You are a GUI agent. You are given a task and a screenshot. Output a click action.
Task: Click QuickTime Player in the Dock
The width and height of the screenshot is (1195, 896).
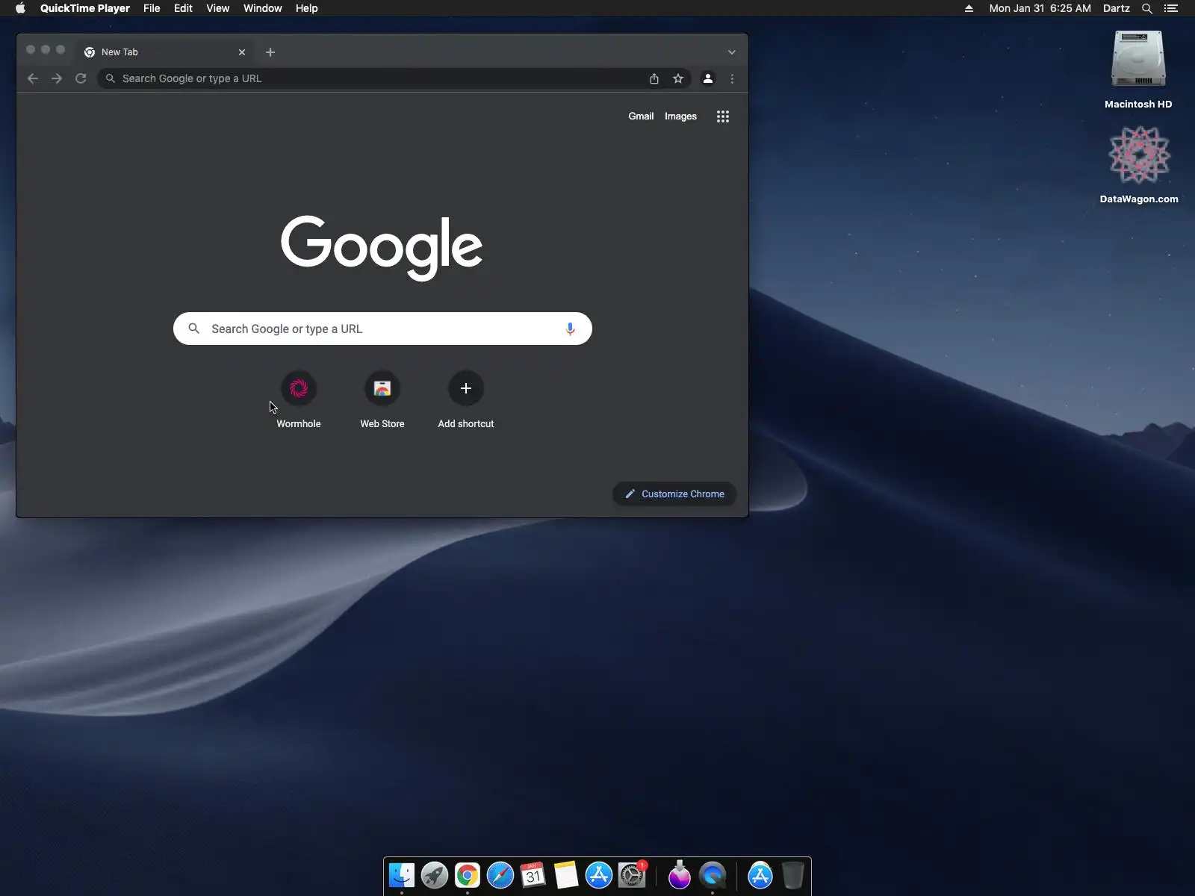713,875
